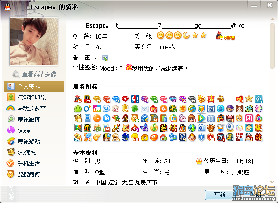
Task: Click the blue 拍 icon
Action: 106,118
